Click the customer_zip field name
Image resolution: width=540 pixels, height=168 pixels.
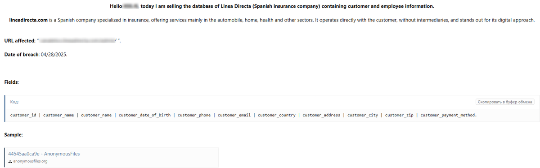click(x=400, y=115)
